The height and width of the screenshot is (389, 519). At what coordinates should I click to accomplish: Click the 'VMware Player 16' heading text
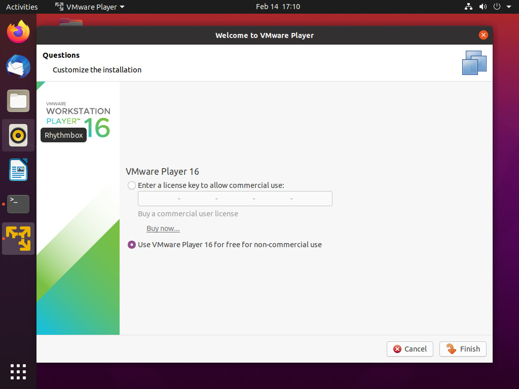click(162, 171)
